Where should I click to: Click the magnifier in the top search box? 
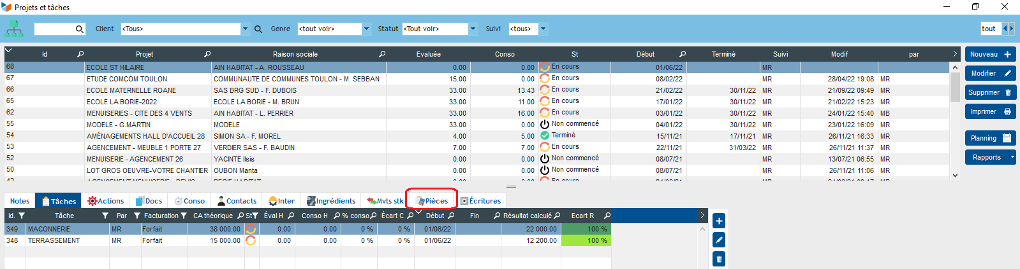tap(80, 29)
